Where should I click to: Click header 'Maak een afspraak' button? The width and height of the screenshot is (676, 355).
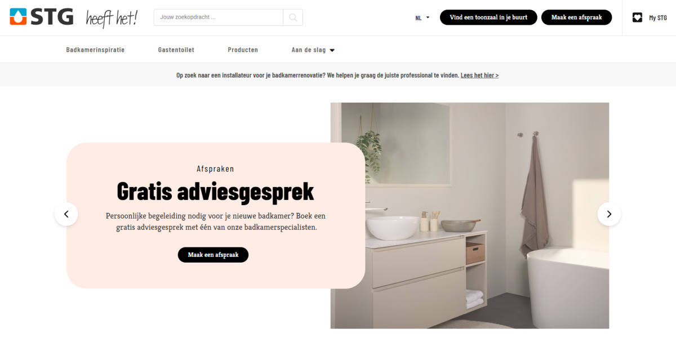[576, 17]
